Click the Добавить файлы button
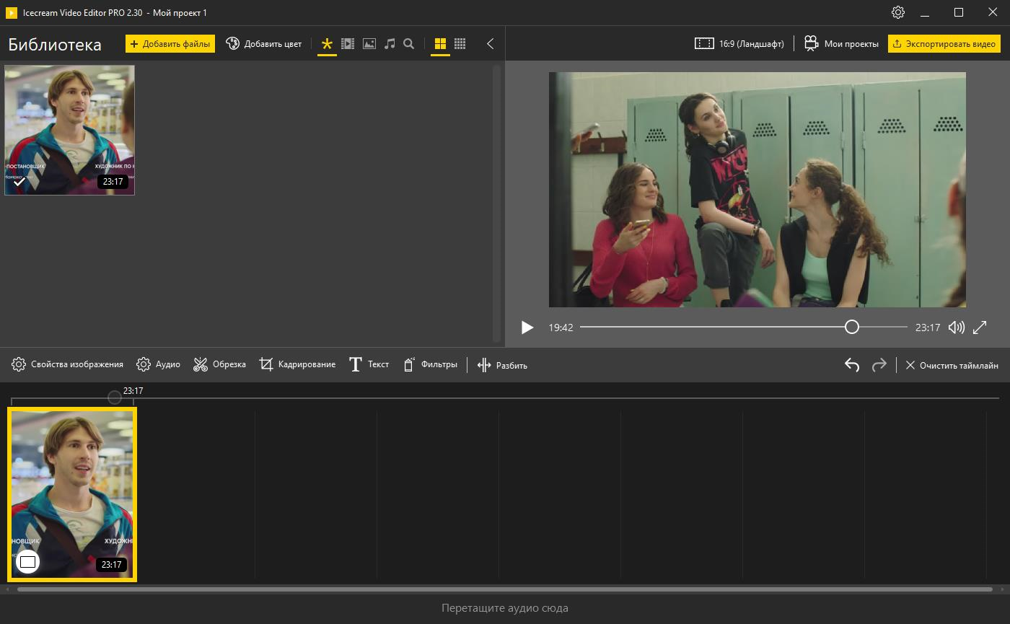 pos(170,44)
